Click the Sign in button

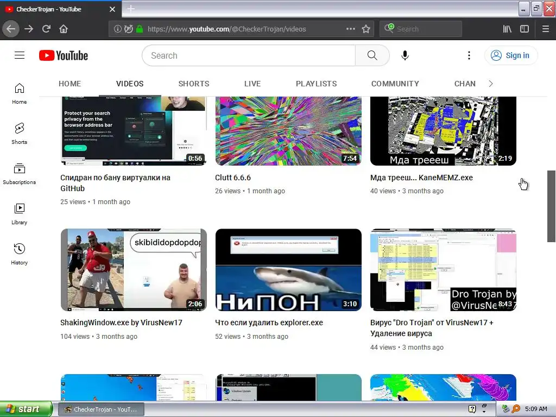(511, 55)
